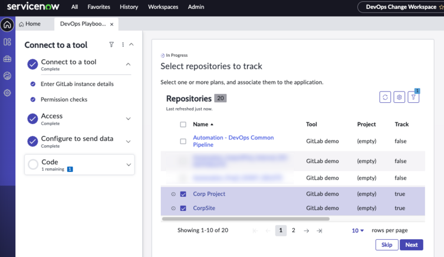Open the Admin menu
The width and height of the screenshot is (444, 257).
click(196, 7)
